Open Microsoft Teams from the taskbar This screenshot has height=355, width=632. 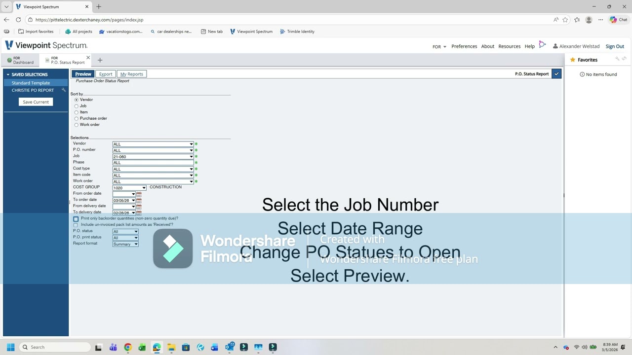pos(113,347)
